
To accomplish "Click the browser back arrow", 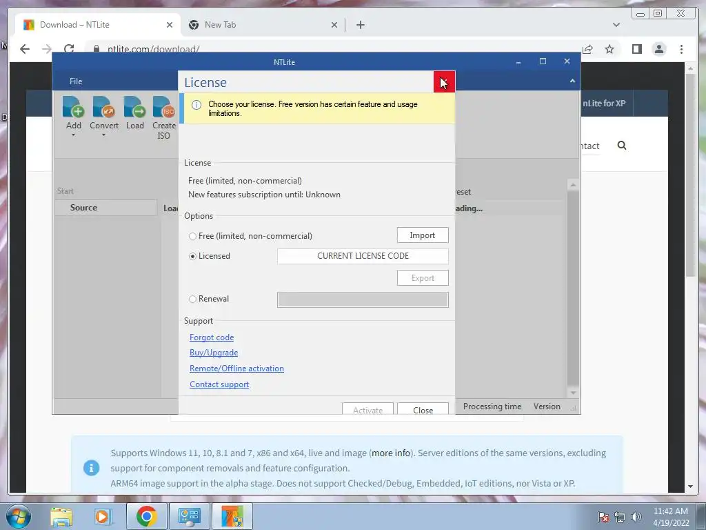I will (x=25, y=49).
